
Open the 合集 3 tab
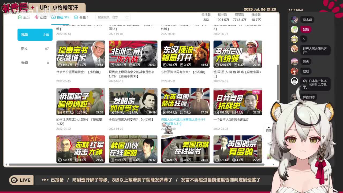click(81, 17)
